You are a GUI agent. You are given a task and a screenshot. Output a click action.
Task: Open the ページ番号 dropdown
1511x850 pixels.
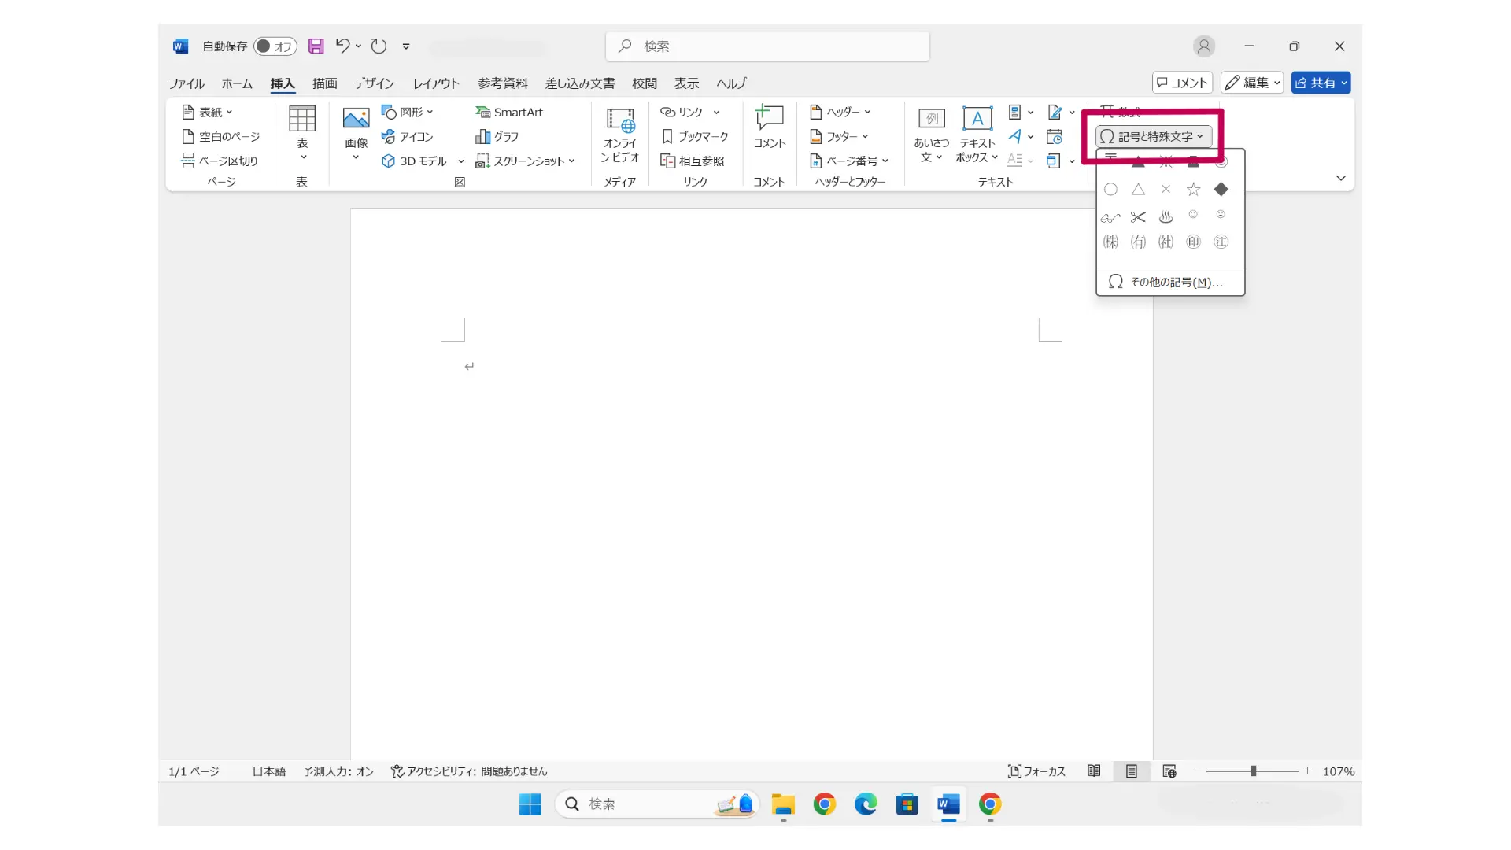pyautogui.click(x=849, y=161)
